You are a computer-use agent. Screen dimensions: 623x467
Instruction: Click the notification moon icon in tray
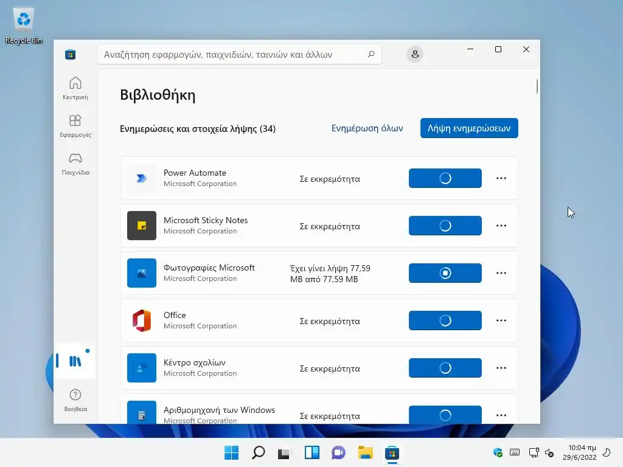[x=607, y=452]
